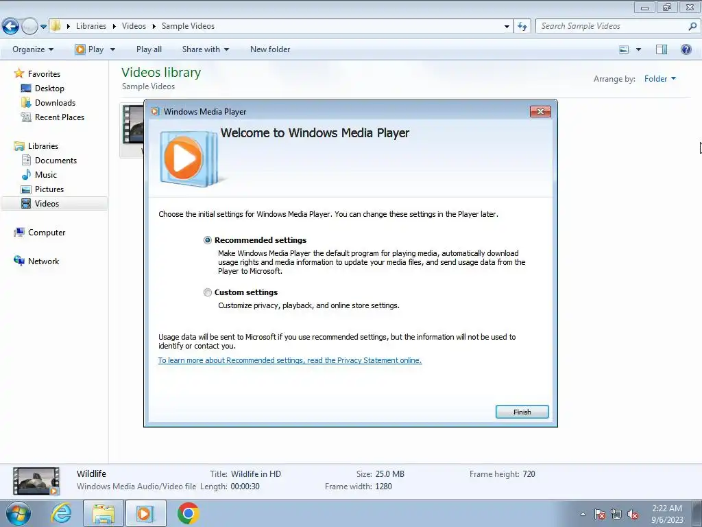Expand the view options dropdown arrow
Viewport: 702px width, 527px height.
(x=638, y=49)
